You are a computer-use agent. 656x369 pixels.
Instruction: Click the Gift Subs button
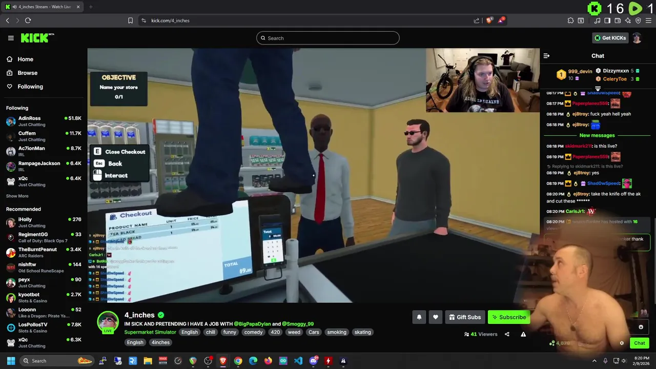click(x=465, y=317)
